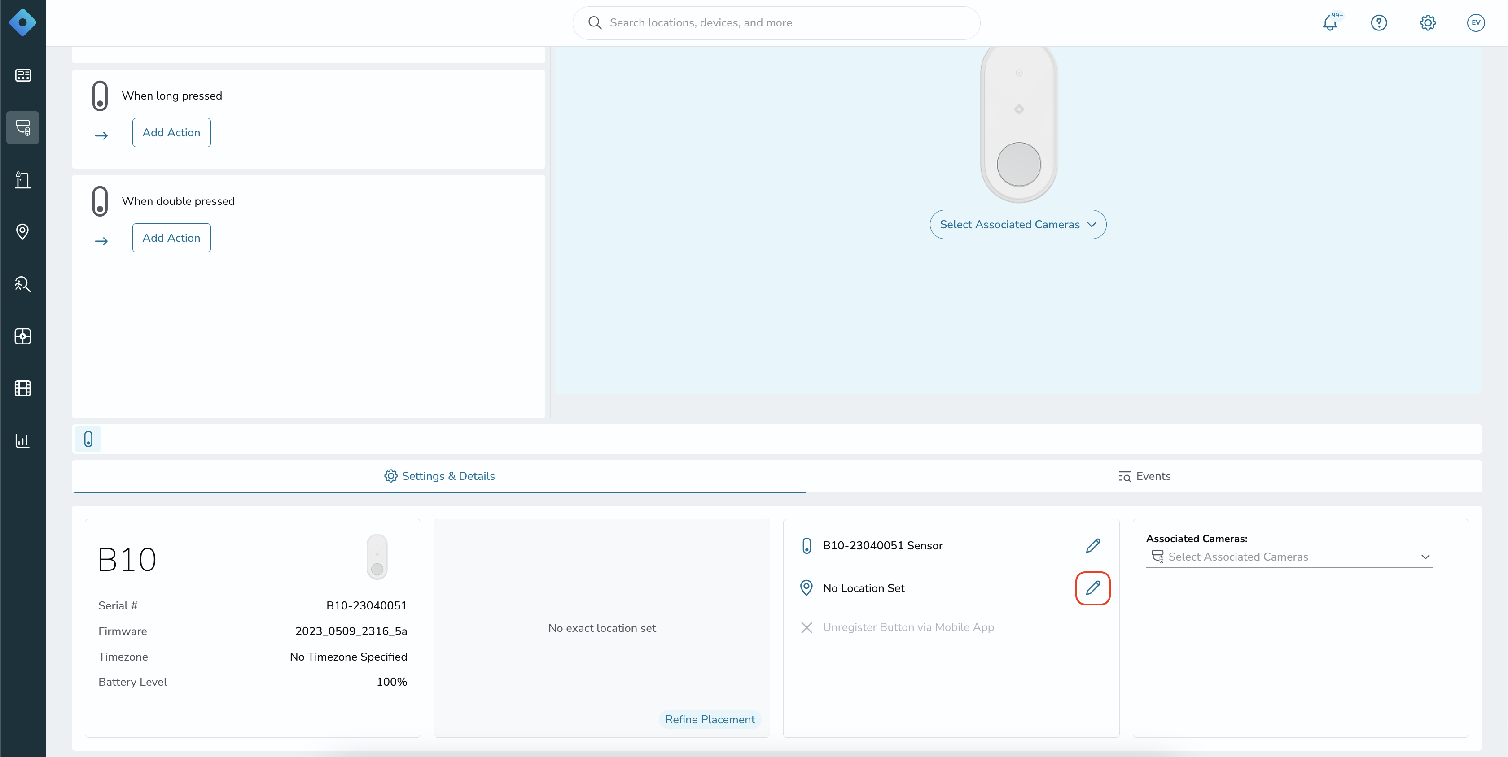Open the map pin locations sidebar icon
Image resolution: width=1508 pixels, height=757 pixels.
[23, 232]
